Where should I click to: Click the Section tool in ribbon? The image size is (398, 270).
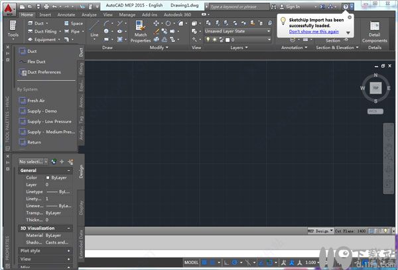pyautogui.click(x=333, y=40)
